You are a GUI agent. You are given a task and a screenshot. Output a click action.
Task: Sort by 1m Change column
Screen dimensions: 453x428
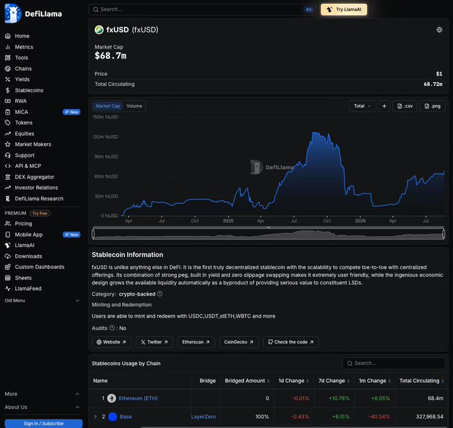(374, 381)
